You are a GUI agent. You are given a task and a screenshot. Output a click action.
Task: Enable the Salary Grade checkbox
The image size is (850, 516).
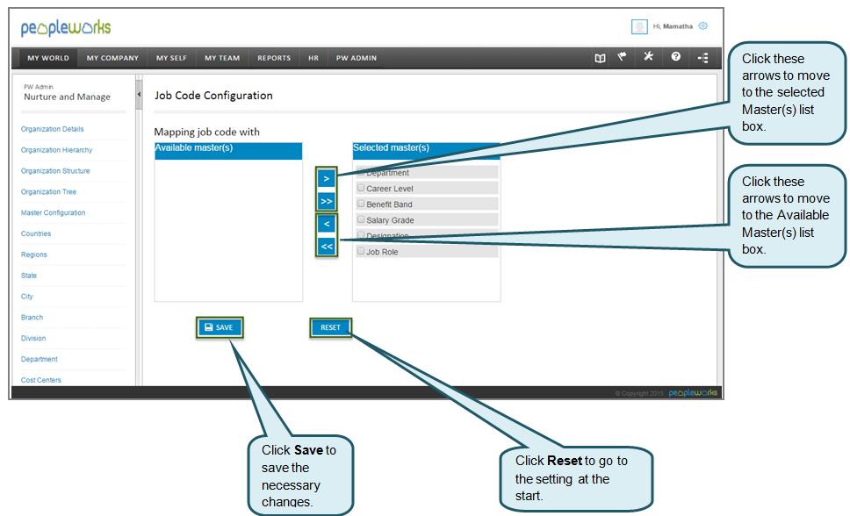coord(361,219)
